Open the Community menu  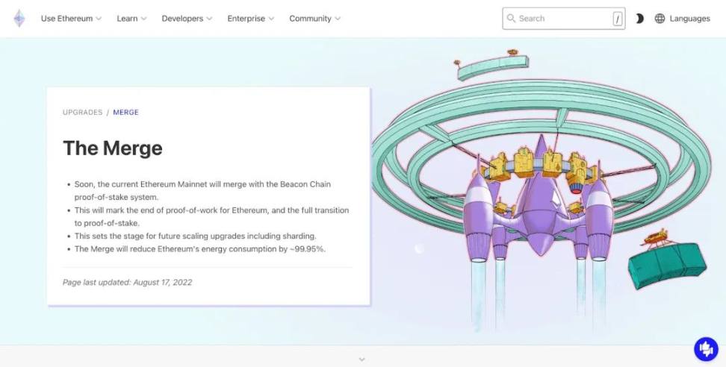point(314,19)
